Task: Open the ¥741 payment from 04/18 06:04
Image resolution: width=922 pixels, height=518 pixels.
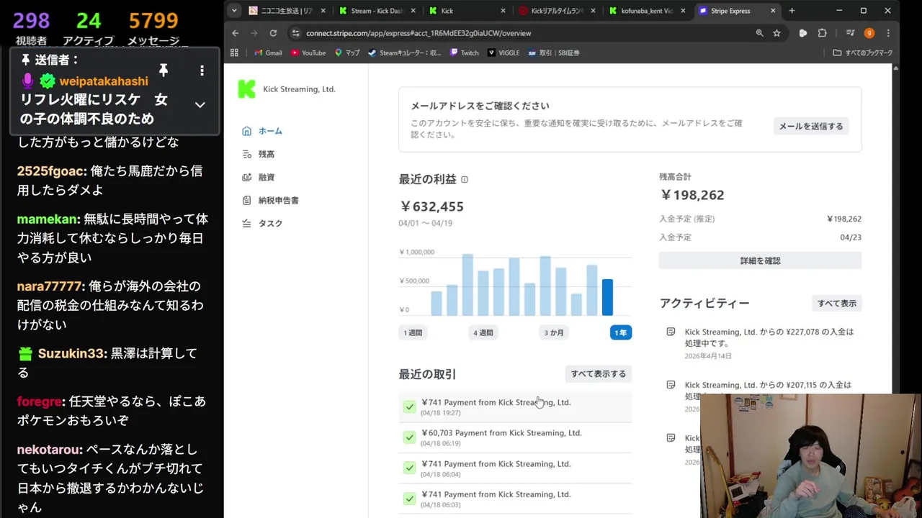Action: (x=515, y=468)
